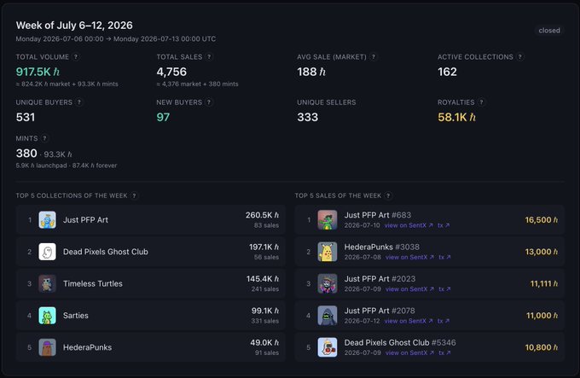This screenshot has width=580, height=378.
Task: Open help icon next to Total Sales
Action: [x=209, y=57]
